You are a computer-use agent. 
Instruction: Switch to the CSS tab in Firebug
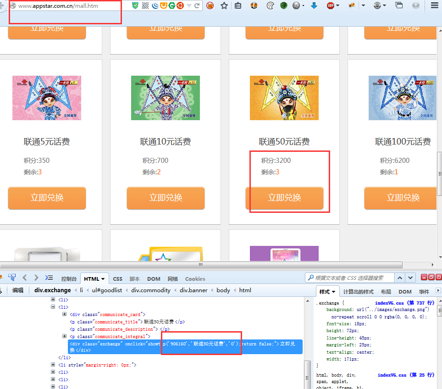[117, 279]
